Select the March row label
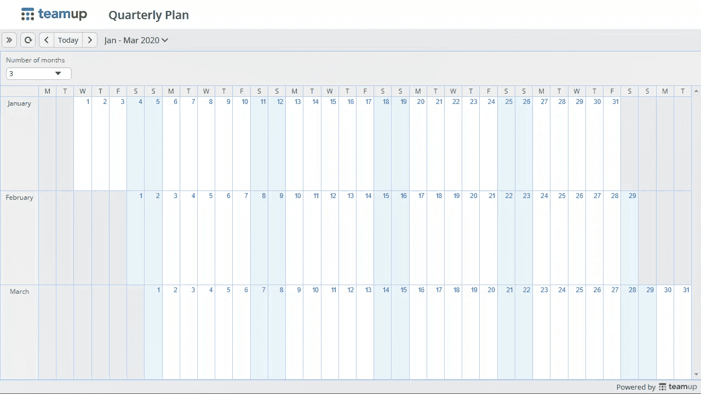 pyautogui.click(x=19, y=292)
